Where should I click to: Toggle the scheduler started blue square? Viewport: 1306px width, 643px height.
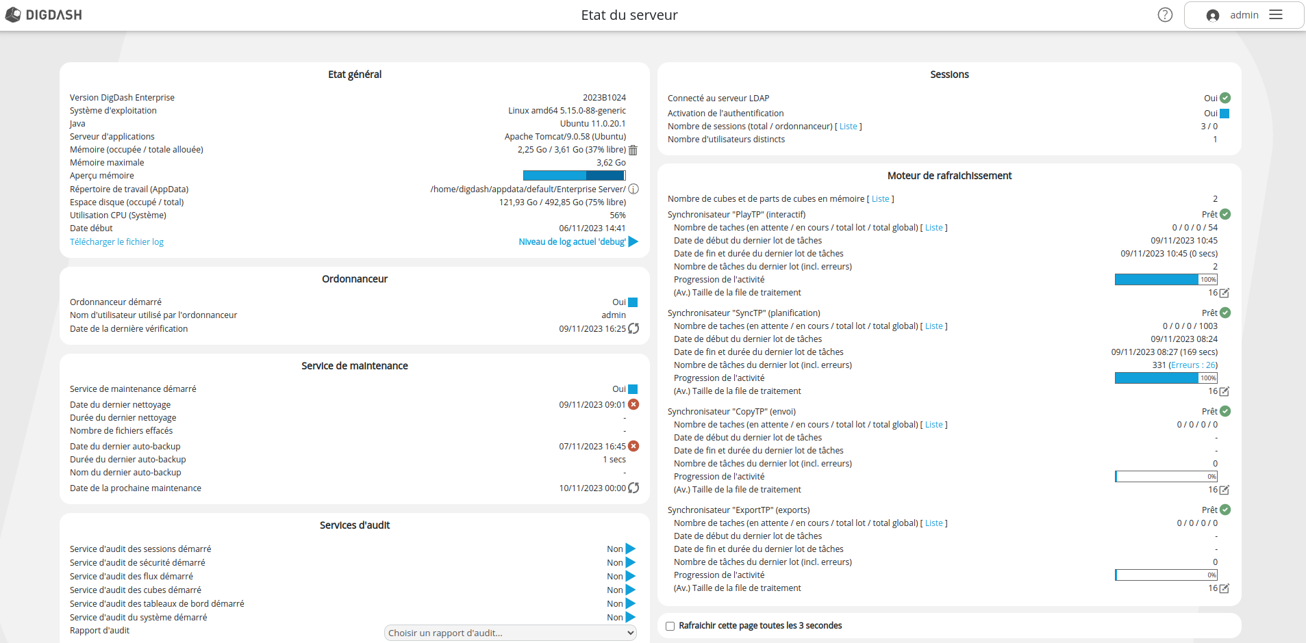633,302
